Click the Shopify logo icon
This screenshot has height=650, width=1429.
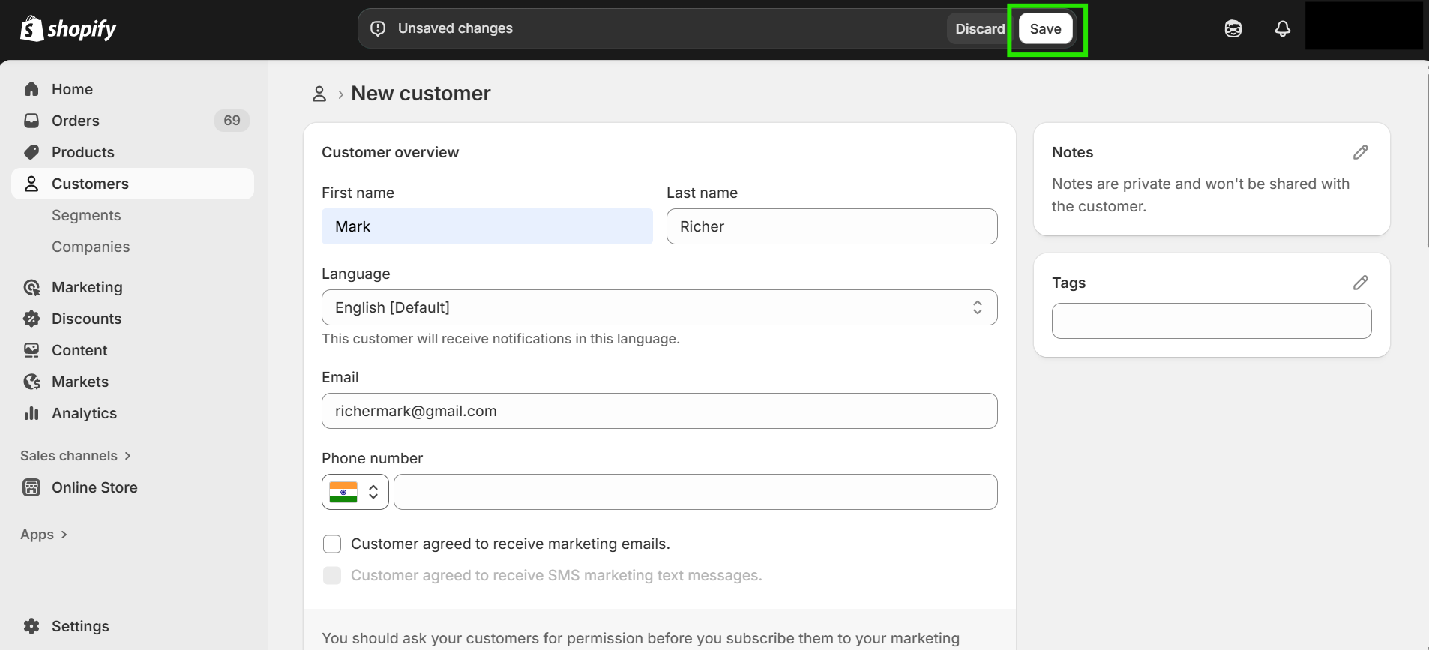tap(31, 28)
